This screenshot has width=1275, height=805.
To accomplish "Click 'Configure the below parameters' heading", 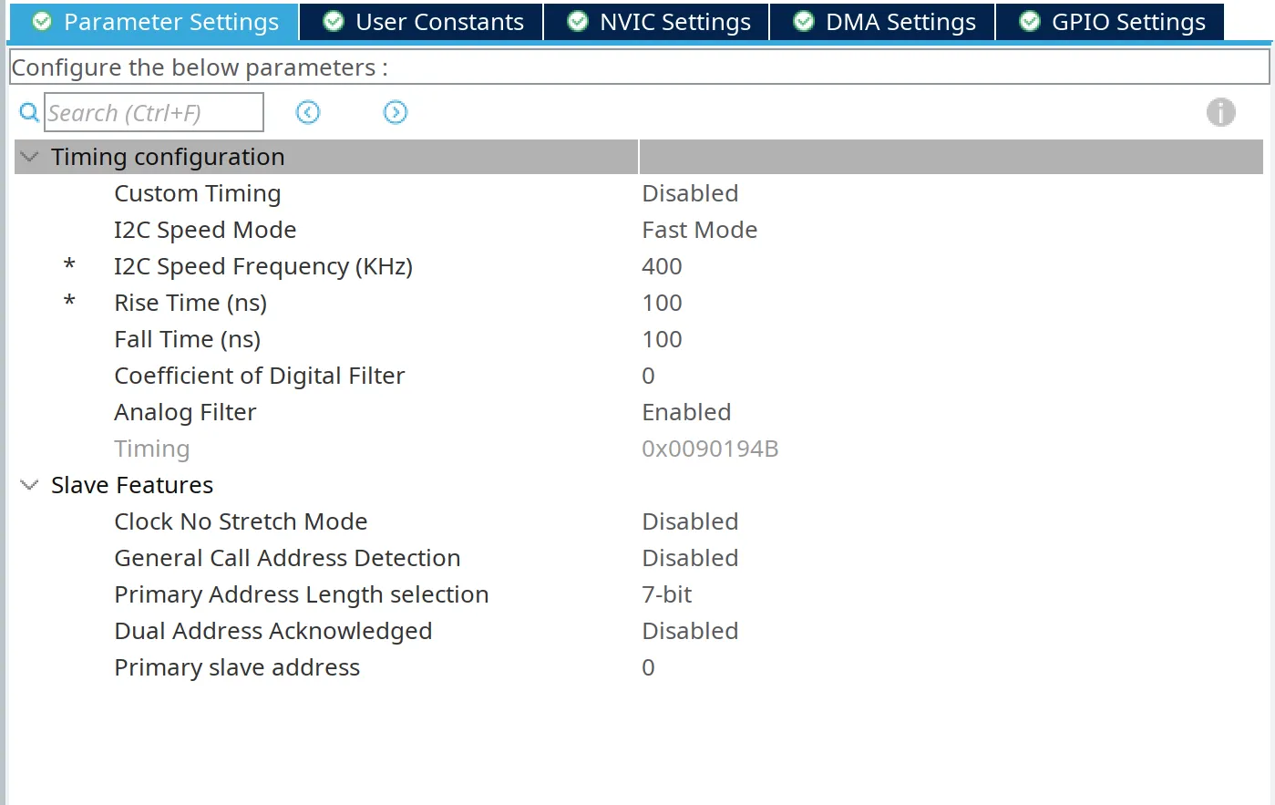I will point(200,67).
